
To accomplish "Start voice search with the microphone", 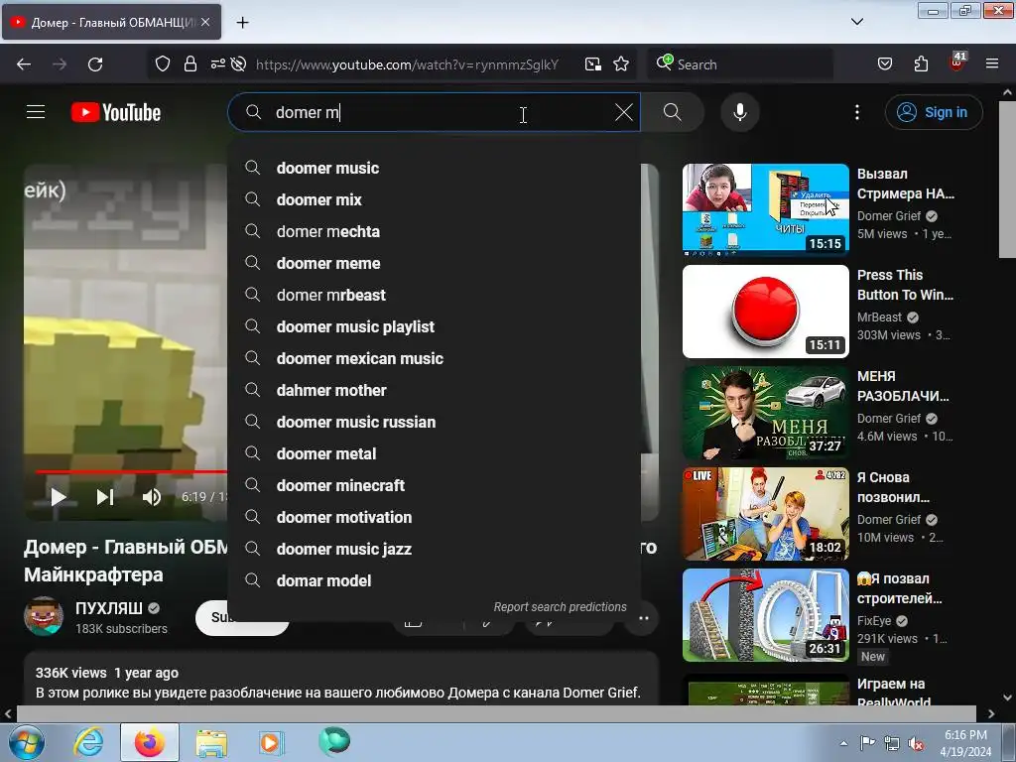I will click(740, 112).
